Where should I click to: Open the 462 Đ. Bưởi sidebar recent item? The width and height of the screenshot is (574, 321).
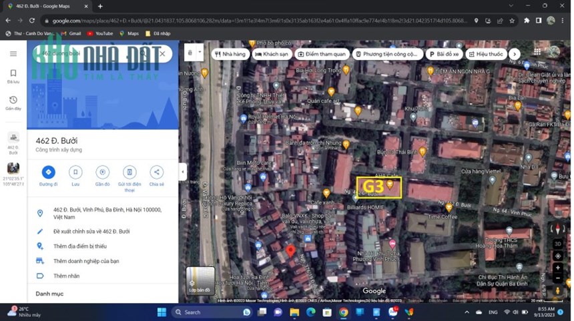(13, 143)
